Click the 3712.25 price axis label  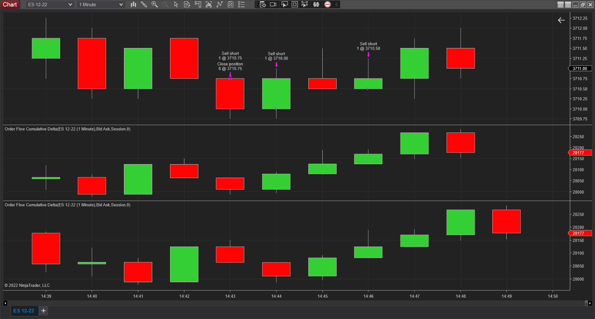click(580, 18)
